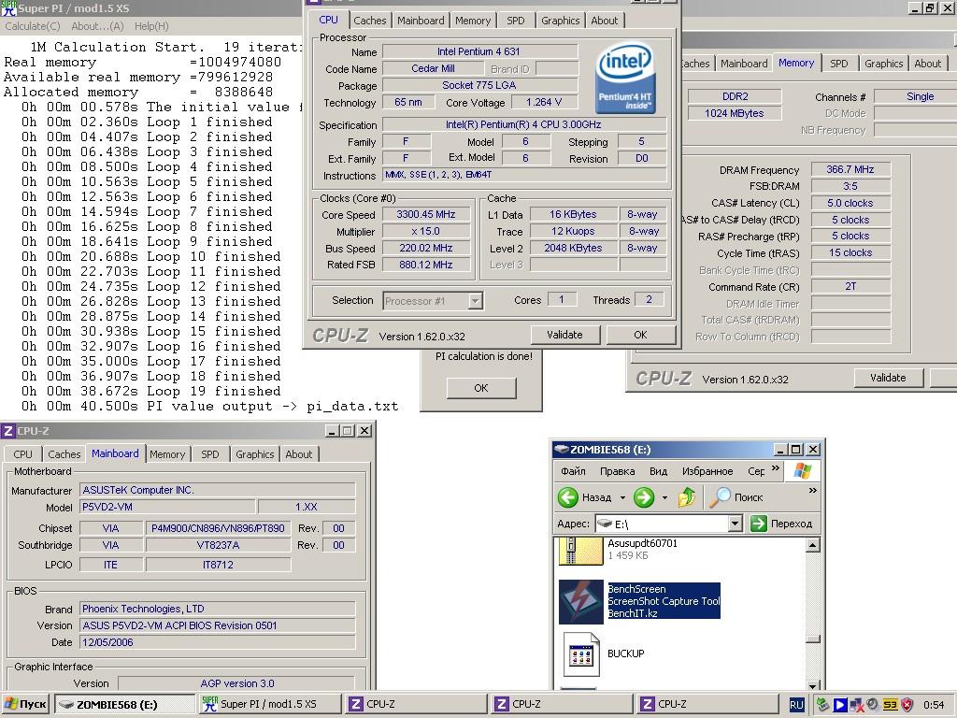
Task: Click Validate in CPU-Z processor window
Action: (x=564, y=335)
